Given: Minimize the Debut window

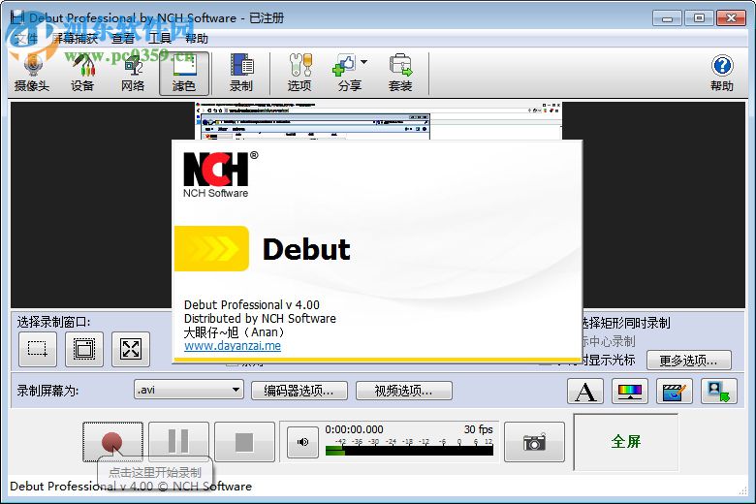Looking at the screenshot, I should [667, 18].
